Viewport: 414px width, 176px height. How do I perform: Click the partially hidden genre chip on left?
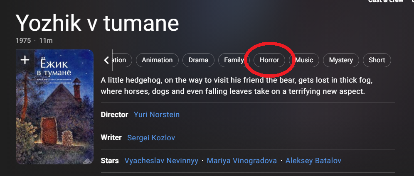121,60
